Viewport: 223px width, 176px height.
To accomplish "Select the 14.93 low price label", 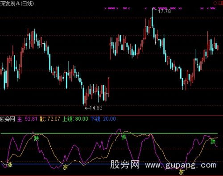I will click(96, 108).
